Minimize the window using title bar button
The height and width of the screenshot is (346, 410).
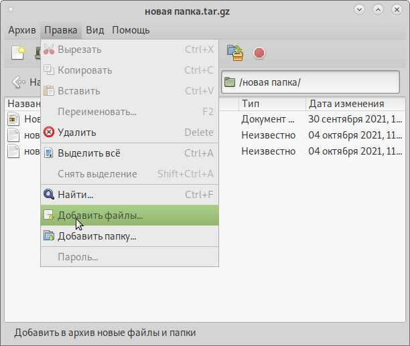pos(360,10)
